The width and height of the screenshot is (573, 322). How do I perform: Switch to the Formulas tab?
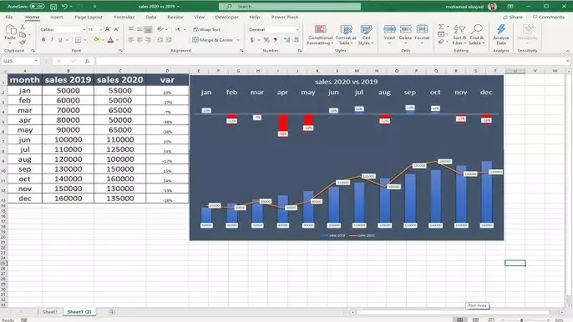tap(124, 18)
